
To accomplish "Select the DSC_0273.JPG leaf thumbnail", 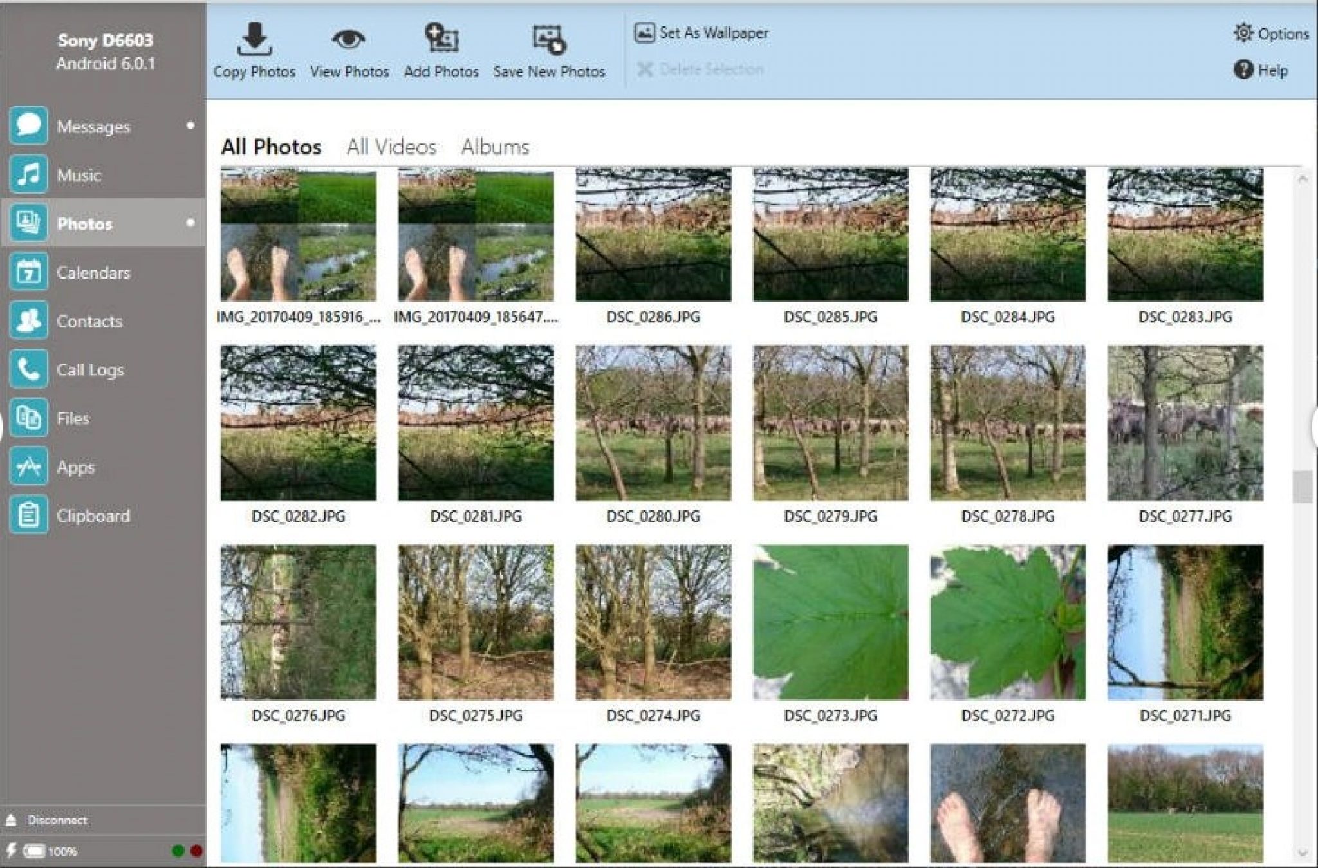I will (x=830, y=622).
